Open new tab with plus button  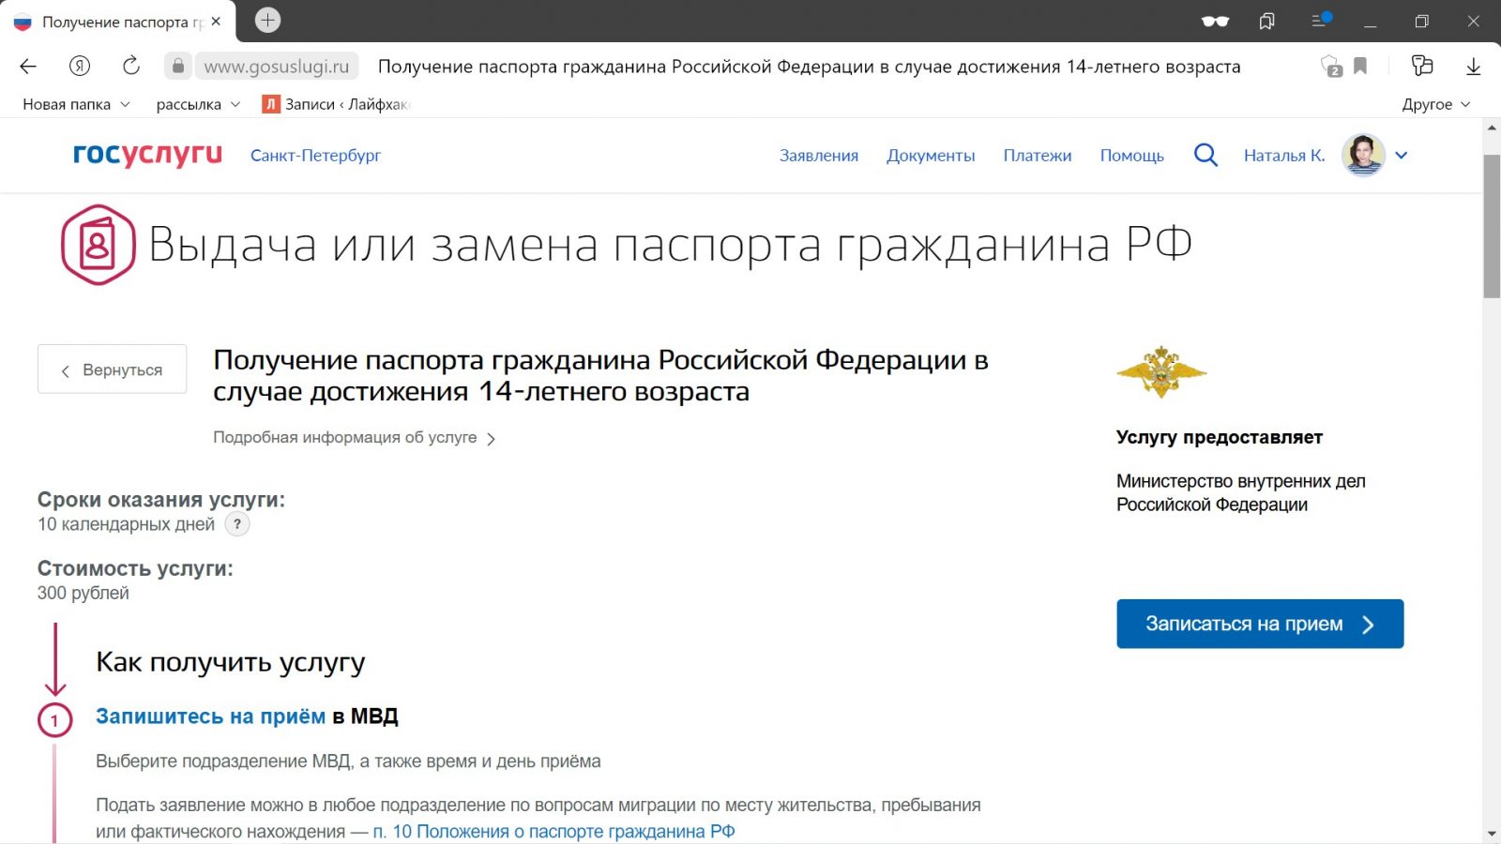[267, 21]
